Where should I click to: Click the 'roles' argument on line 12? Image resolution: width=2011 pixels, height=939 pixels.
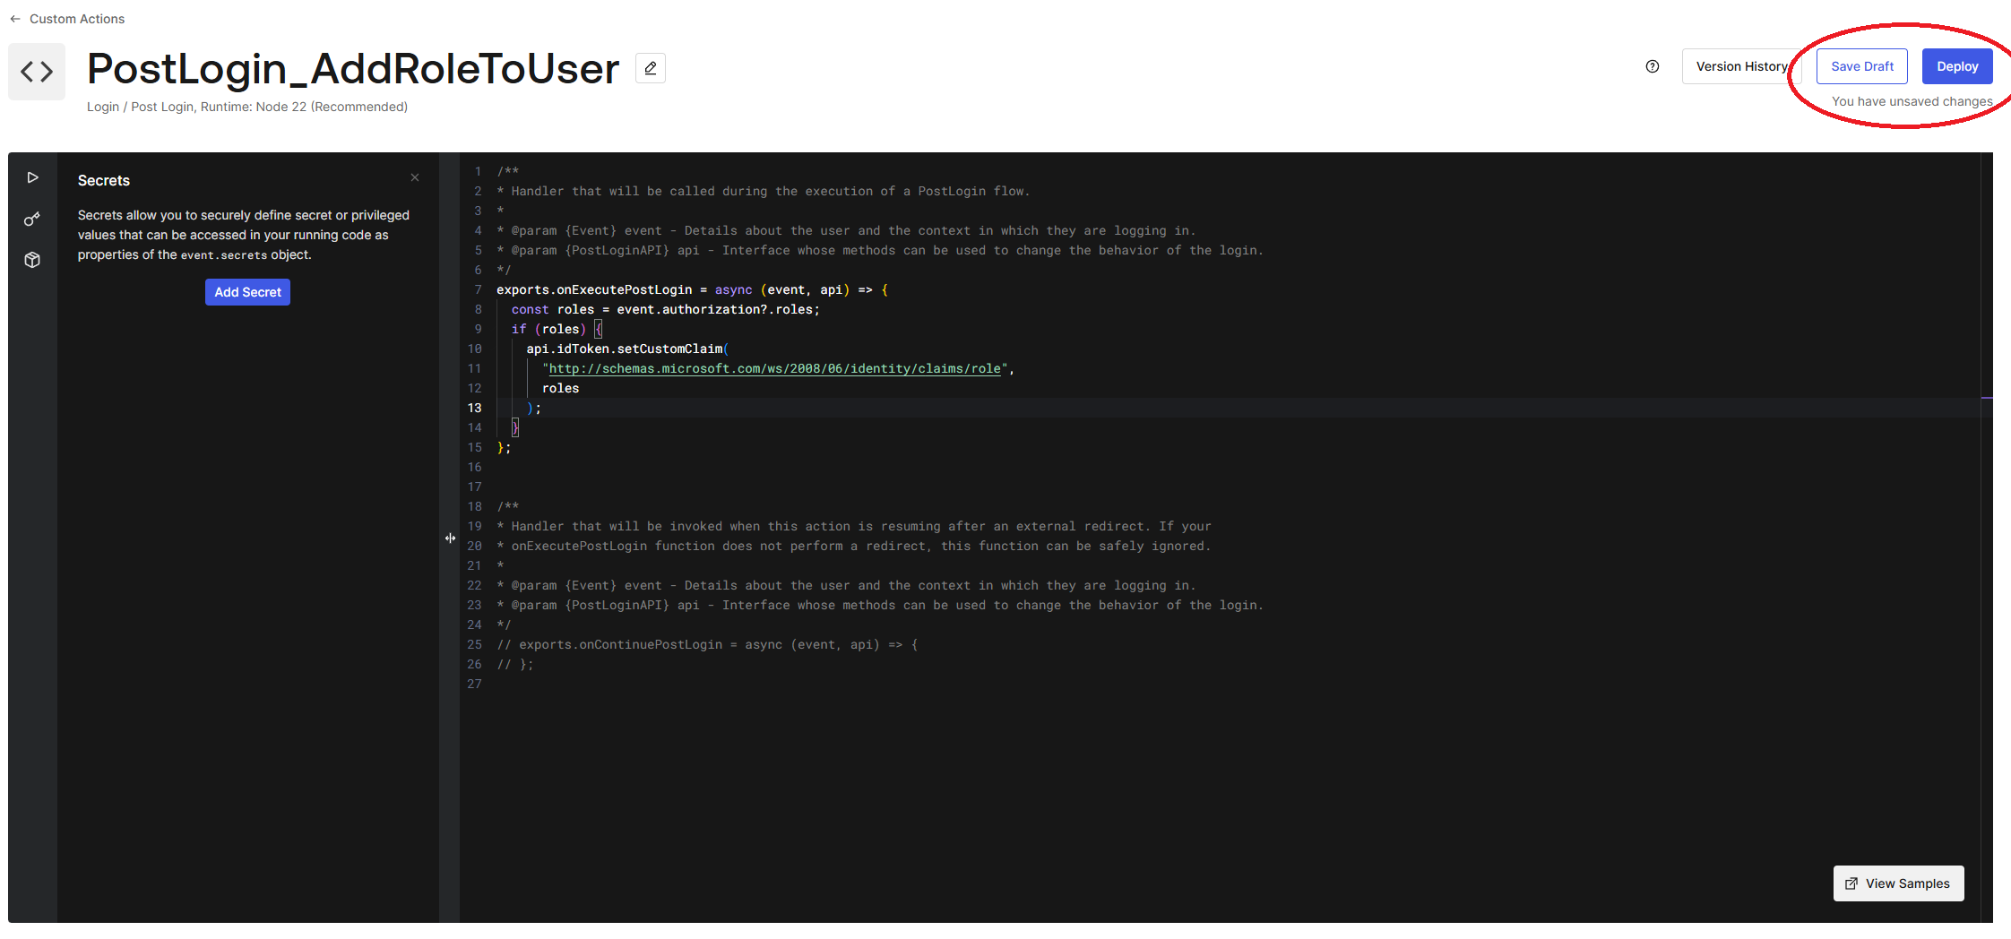point(560,388)
